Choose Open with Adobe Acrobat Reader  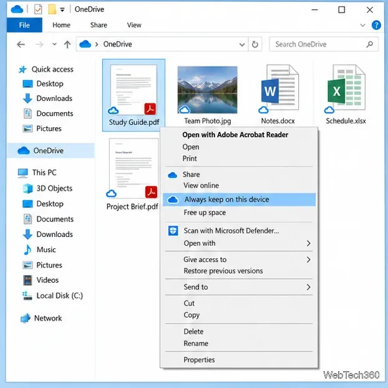click(x=235, y=135)
